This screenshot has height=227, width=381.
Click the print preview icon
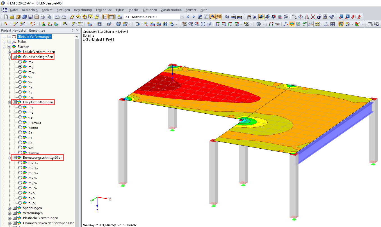pos(48,17)
